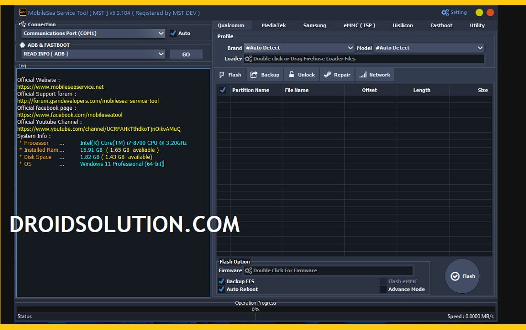The height and width of the screenshot is (330, 526).
Task: Click the Speed : 0.0000 MB/s readout
Action: 471,316
